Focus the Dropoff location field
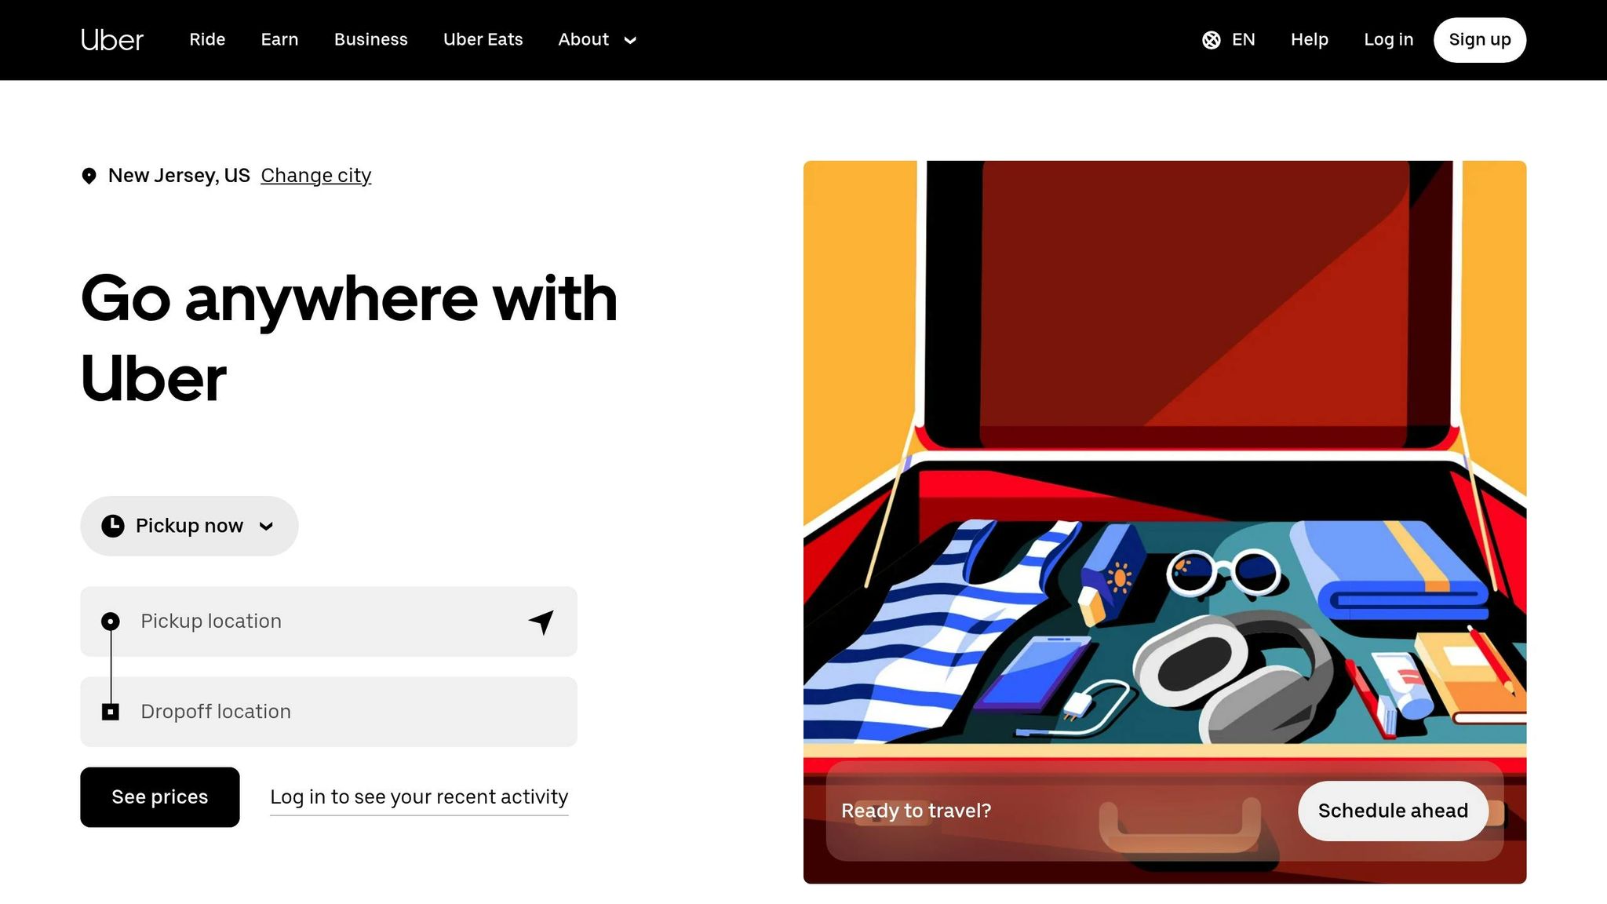This screenshot has width=1607, height=904. coord(329,712)
